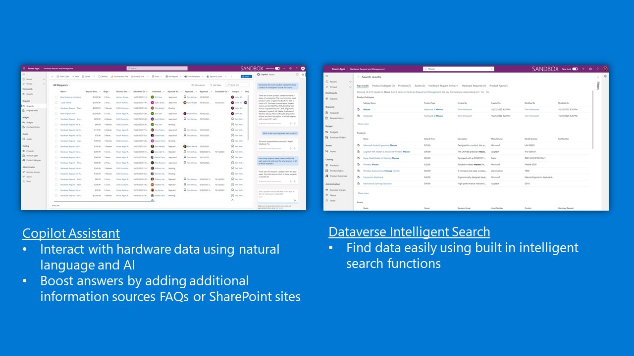
Task: Click Visualize this view in left command bar
Action: pos(119,77)
